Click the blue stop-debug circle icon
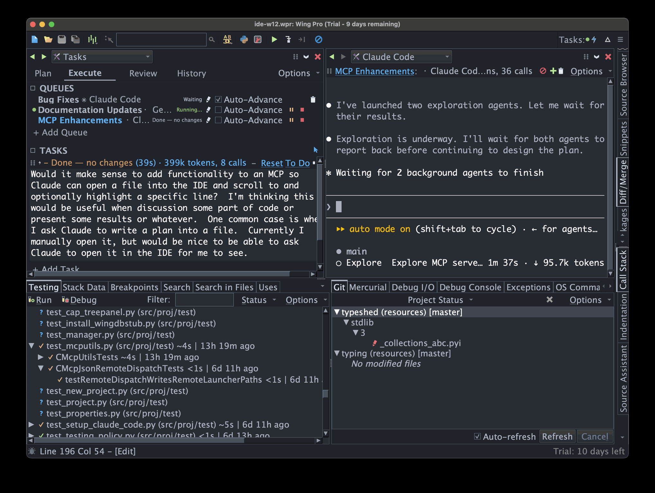 (x=318, y=40)
